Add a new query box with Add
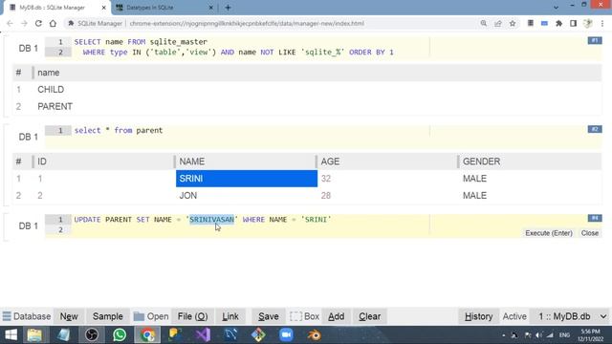Viewport: 612px width, 344px height. click(x=336, y=316)
